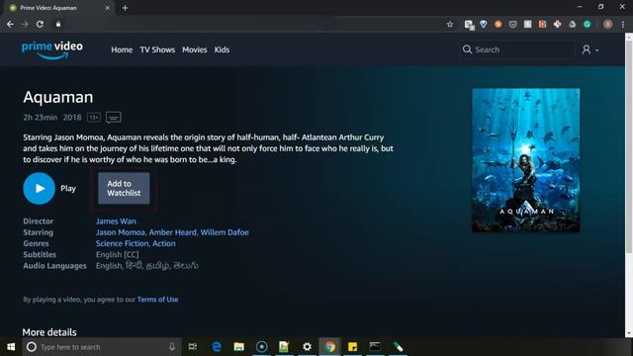Open the profile account dropdown

click(x=589, y=49)
